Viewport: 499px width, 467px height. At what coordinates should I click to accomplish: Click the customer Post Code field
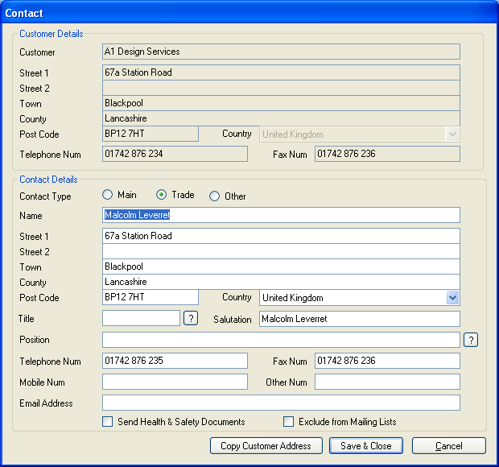151,134
